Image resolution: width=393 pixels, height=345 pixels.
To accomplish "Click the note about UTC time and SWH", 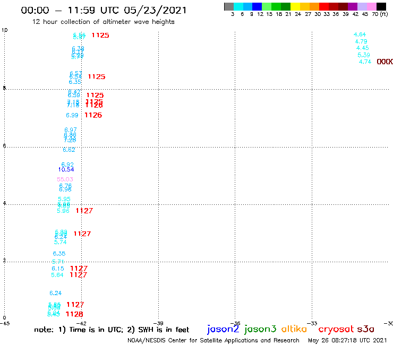I will [x=112, y=330].
